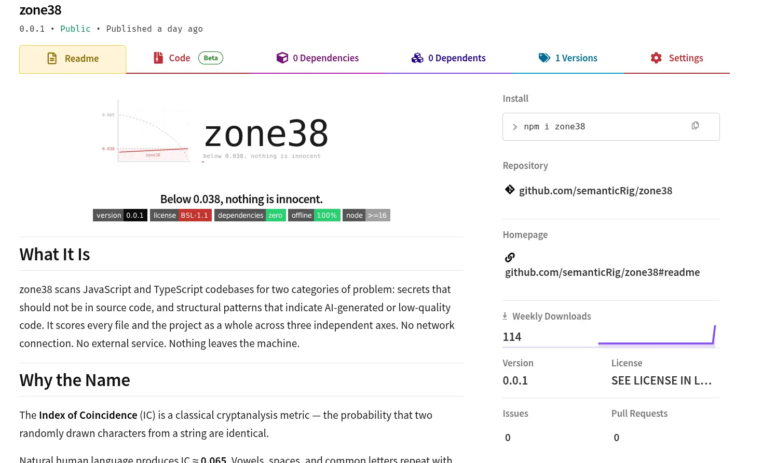Click the Dependents cubes icon
762x463 pixels.
tap(417, 58)
